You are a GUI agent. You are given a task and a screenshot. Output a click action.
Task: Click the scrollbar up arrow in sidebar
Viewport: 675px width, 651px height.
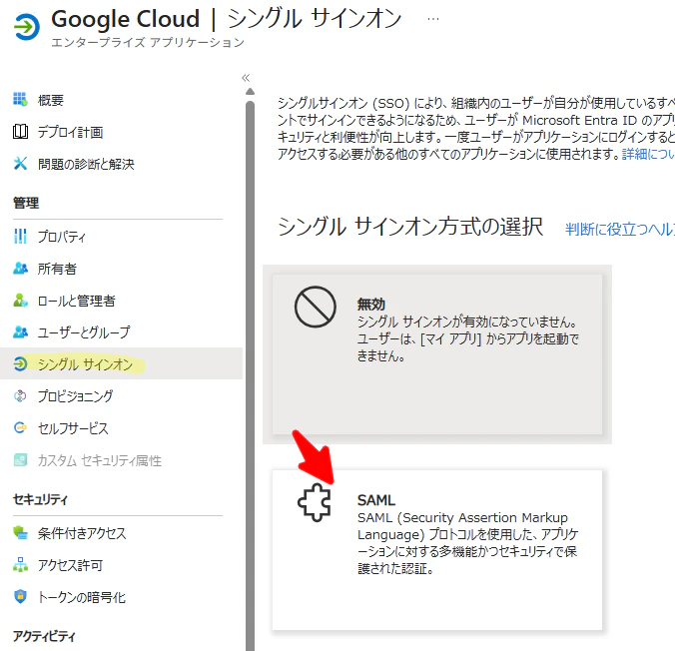click(250, 91)
